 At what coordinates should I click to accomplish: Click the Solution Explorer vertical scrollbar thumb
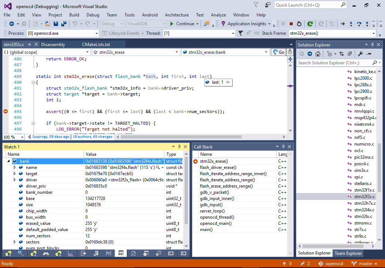click(x=379, y=167)
